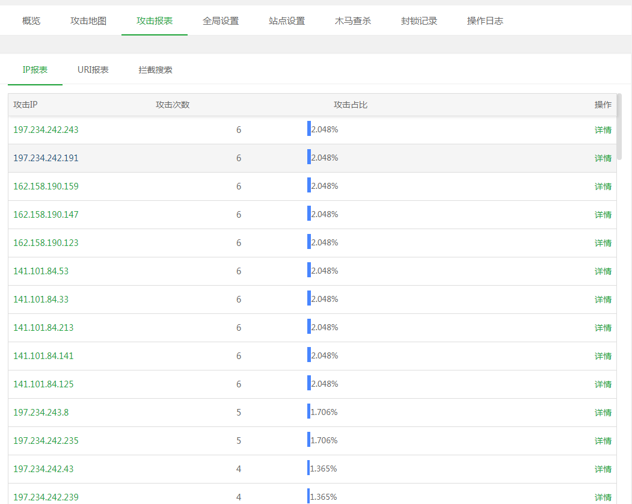The height and width of the screenshot is (504, 632).
Task: Open the 拦截搜索 sub-tab
Action: pyautogui.click(x=155, y=70)
